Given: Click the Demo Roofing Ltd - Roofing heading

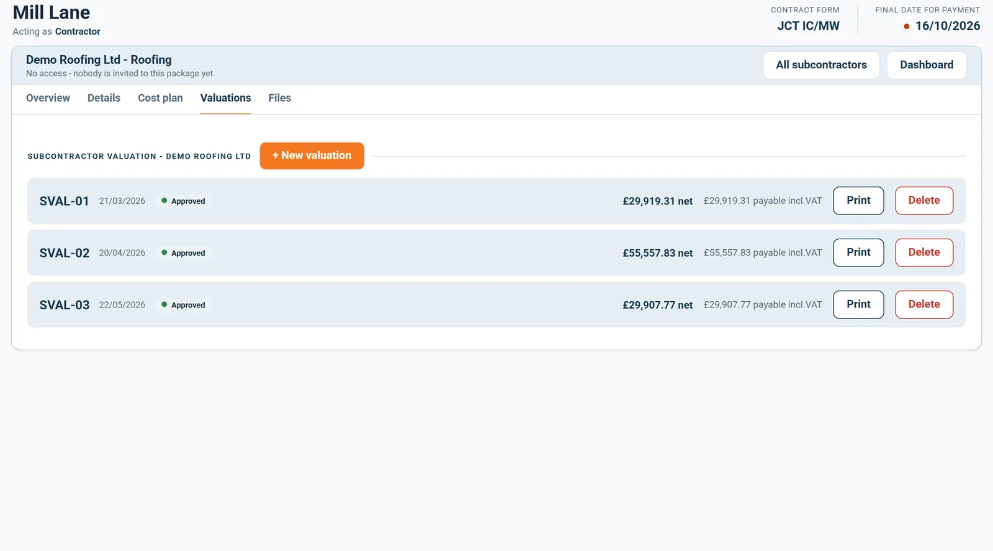Looking at the screenshot, I should [99, 60].
